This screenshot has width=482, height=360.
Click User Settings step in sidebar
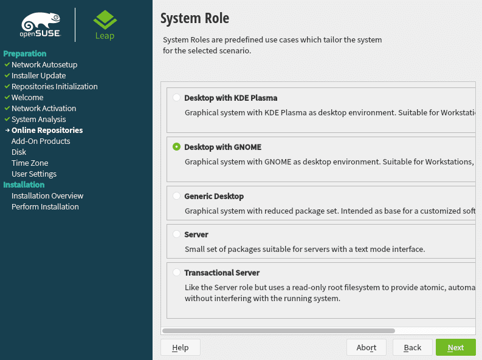[34, 174]
